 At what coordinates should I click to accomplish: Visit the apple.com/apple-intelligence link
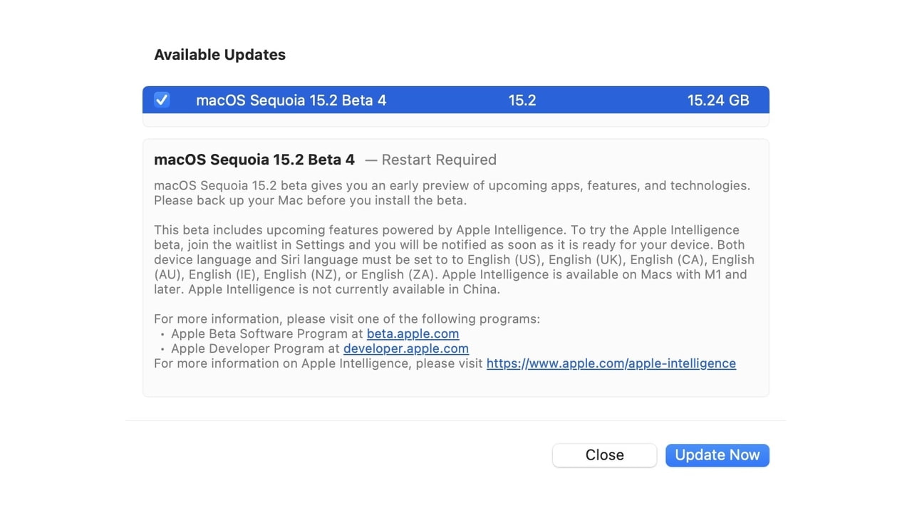(611, 363)
